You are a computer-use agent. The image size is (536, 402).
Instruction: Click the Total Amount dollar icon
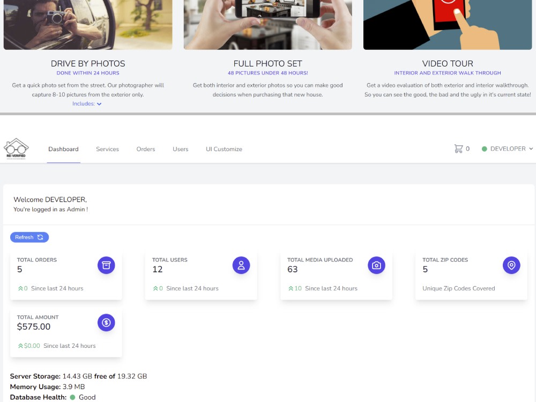pos(106,323)
